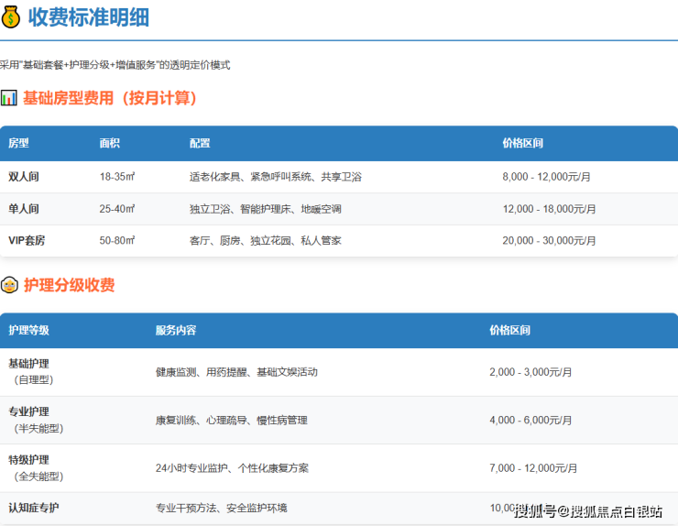This screenshot has width=678, height=526.
Task: Click 价格区间 header in the room type table
Action: pos(523,143)
